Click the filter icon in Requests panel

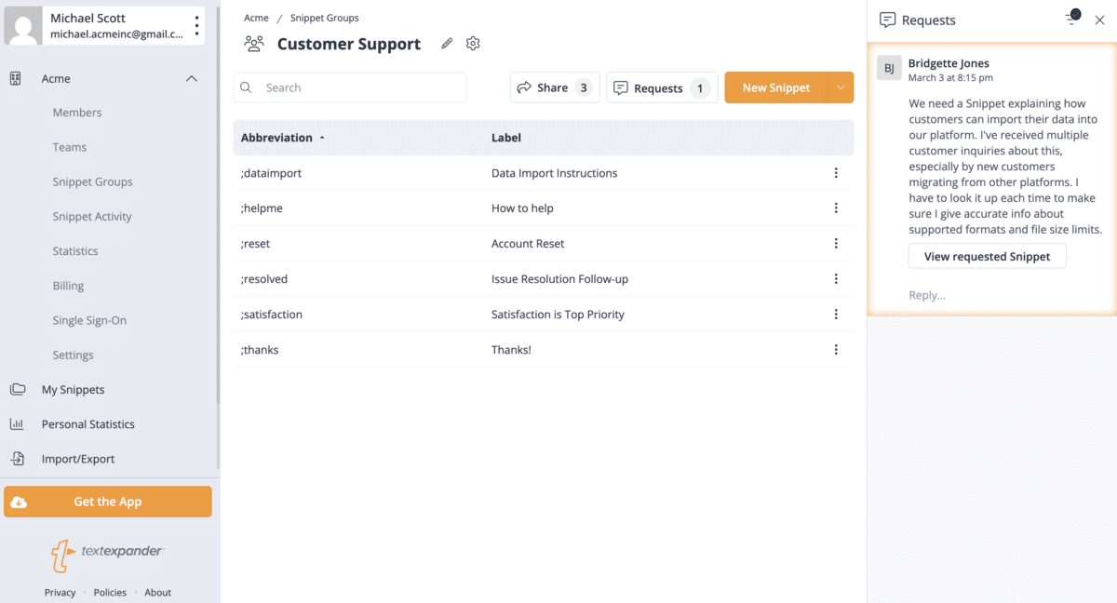[x=1072, y=19]
